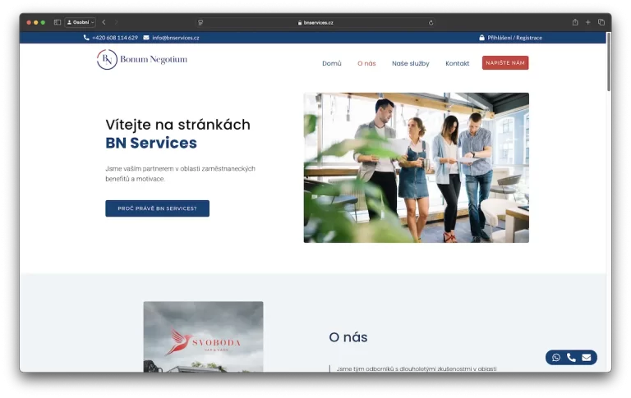Open the O nás menu item

click(x=366, y=63)
